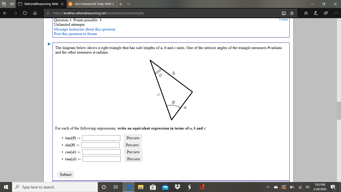Open the volume control in system tray
Image resolution: width=341 pixels, height=192 pixels.
coord(308,187)
